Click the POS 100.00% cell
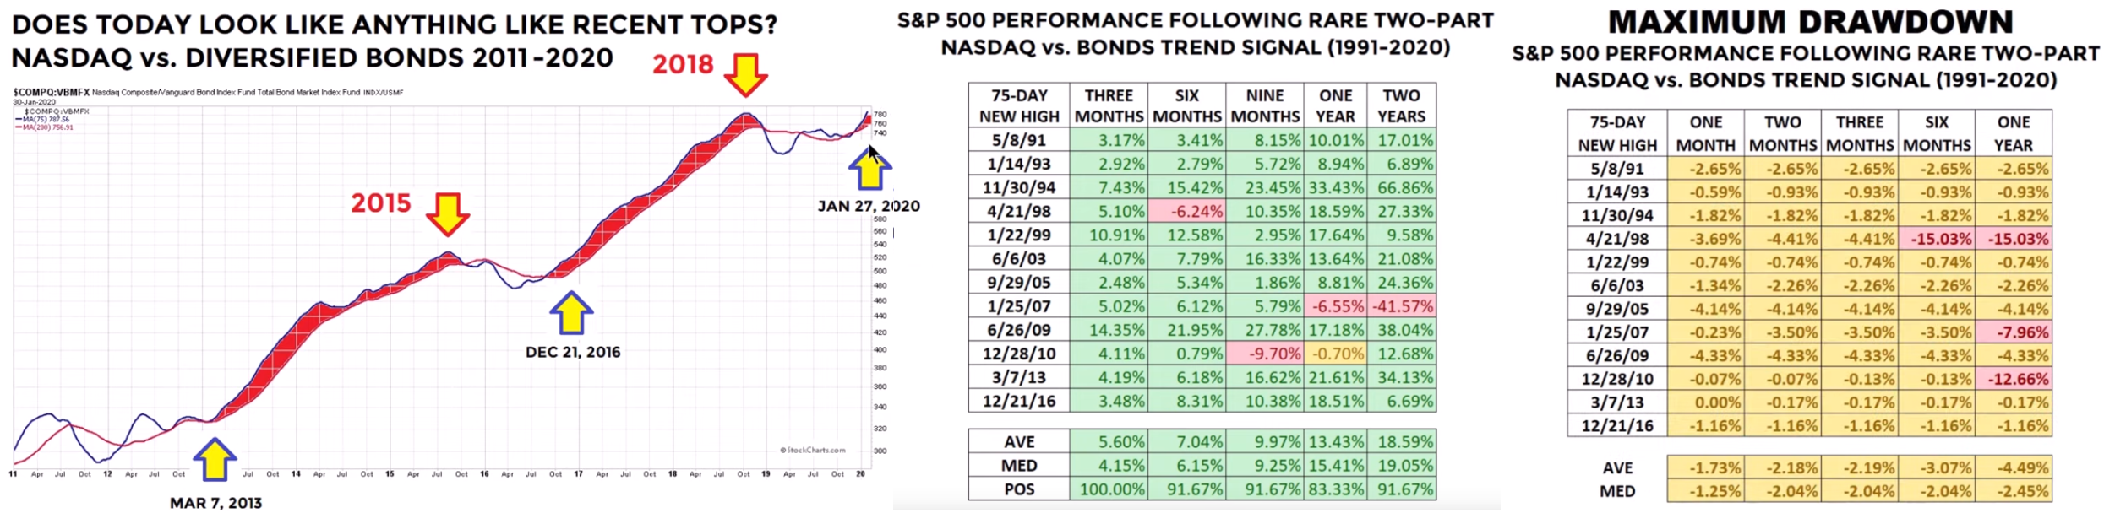The height and width of the screenshot is (513, 2104). click(x=1108, y=489)
